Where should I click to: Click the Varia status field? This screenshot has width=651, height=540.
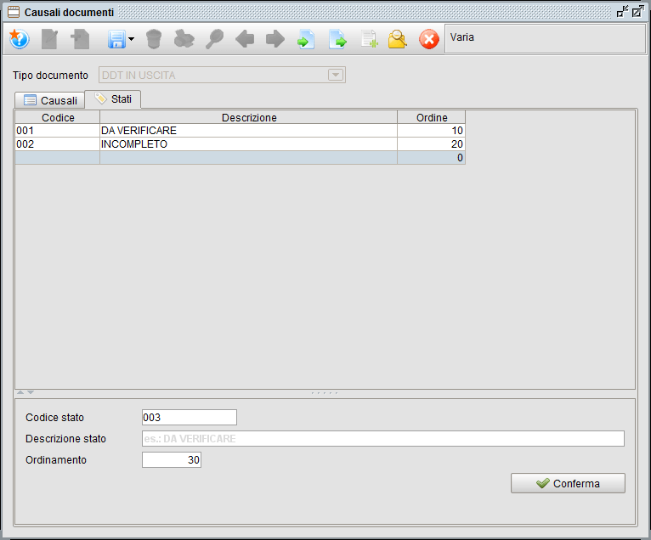(x=545, y=38)
